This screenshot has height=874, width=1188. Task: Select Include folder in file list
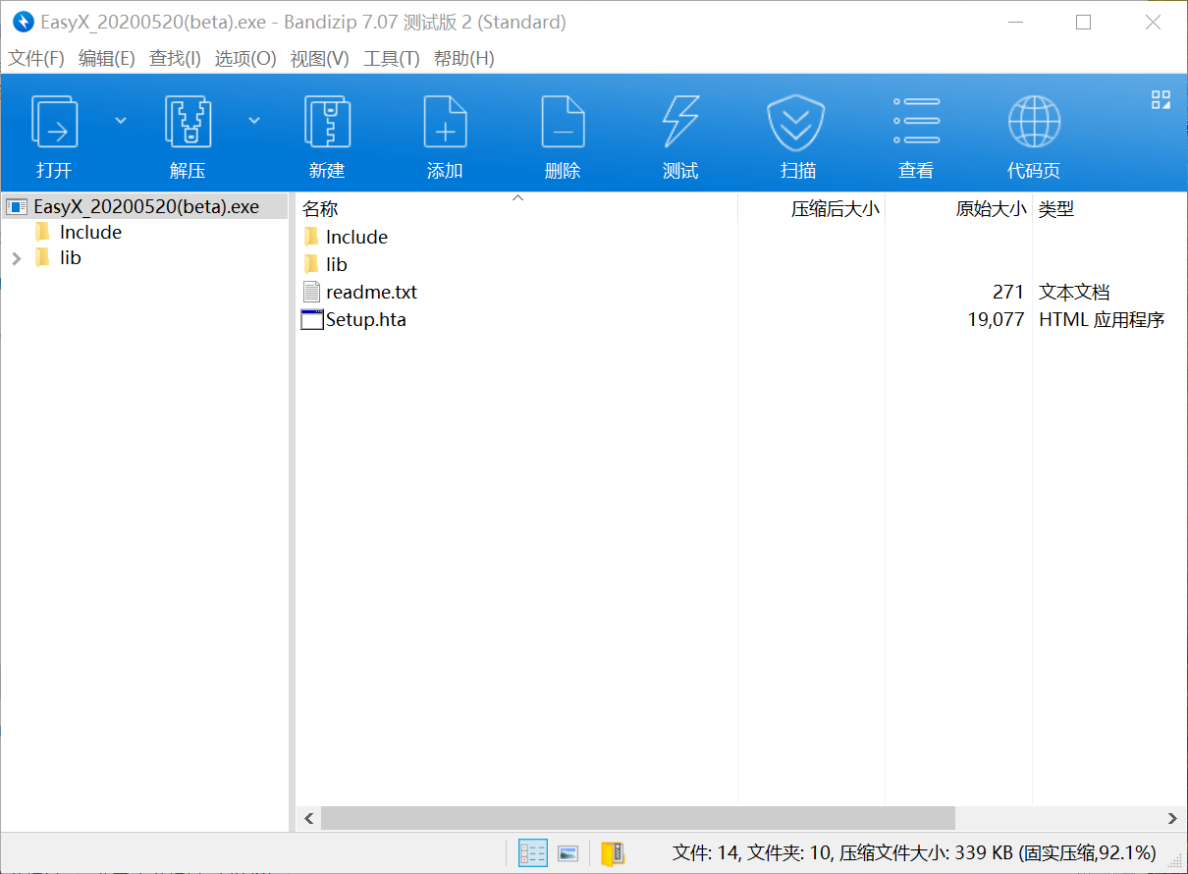(x=356, y=237)
